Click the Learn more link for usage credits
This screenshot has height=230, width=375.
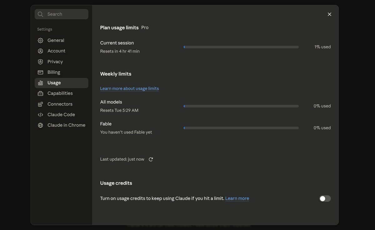237,198
